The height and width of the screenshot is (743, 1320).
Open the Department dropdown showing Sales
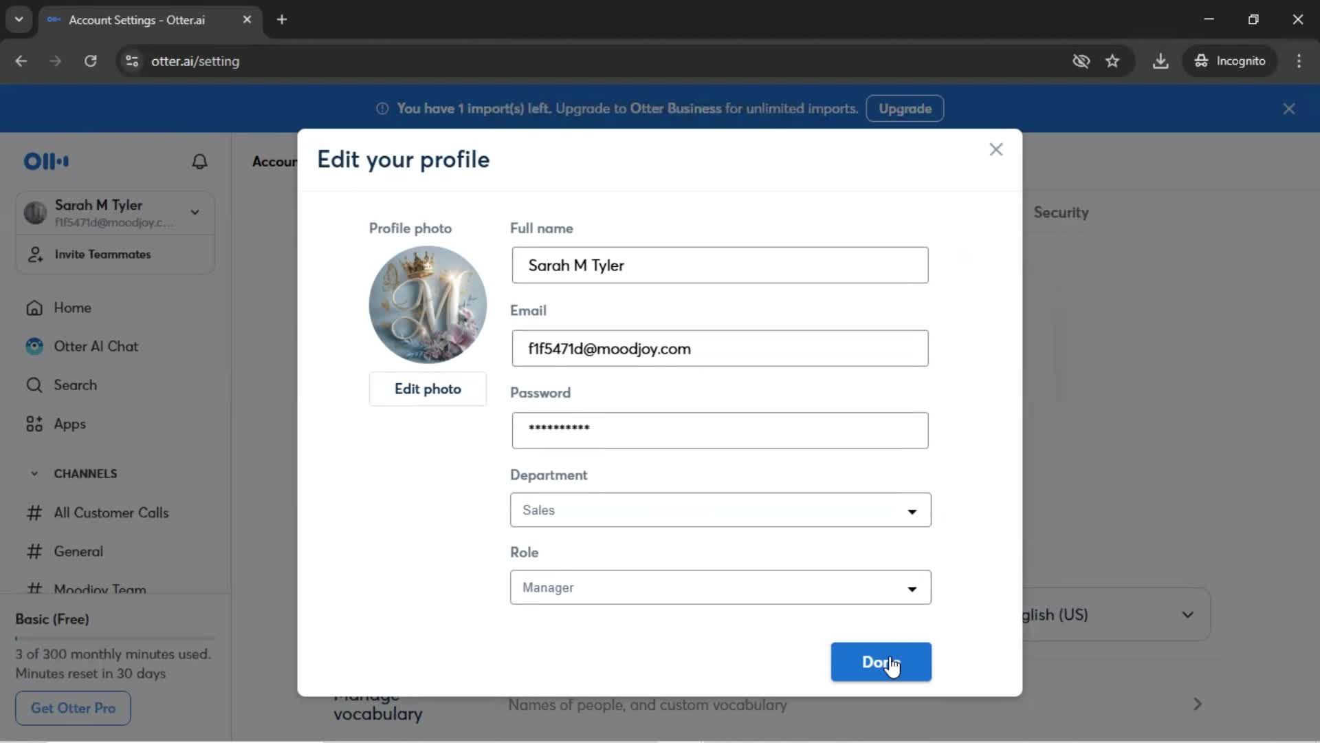(x=720, y=510)
